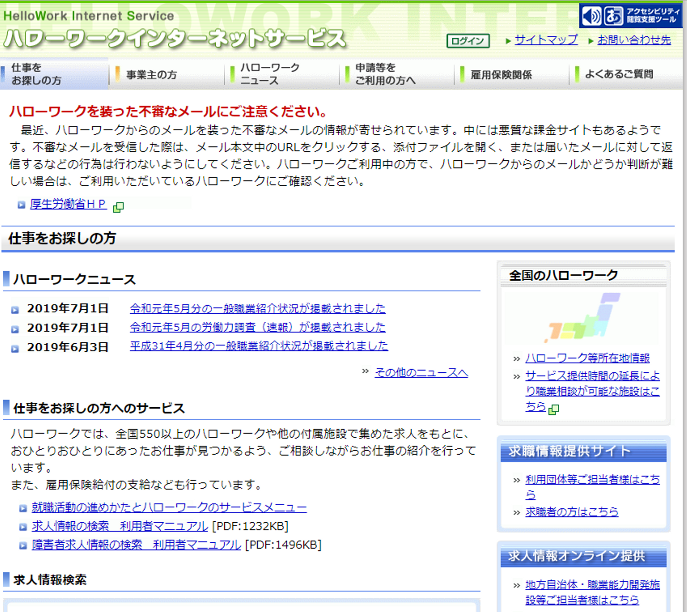Click the あ text-size accessibility icon

(614, 16)
